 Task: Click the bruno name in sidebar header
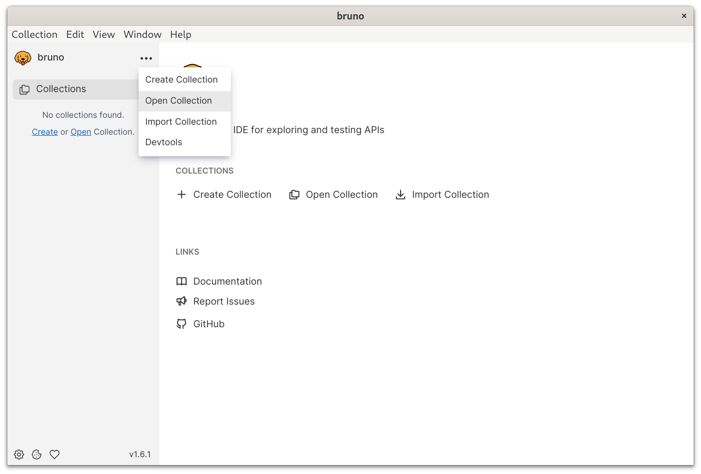click(x=51, y=57)
